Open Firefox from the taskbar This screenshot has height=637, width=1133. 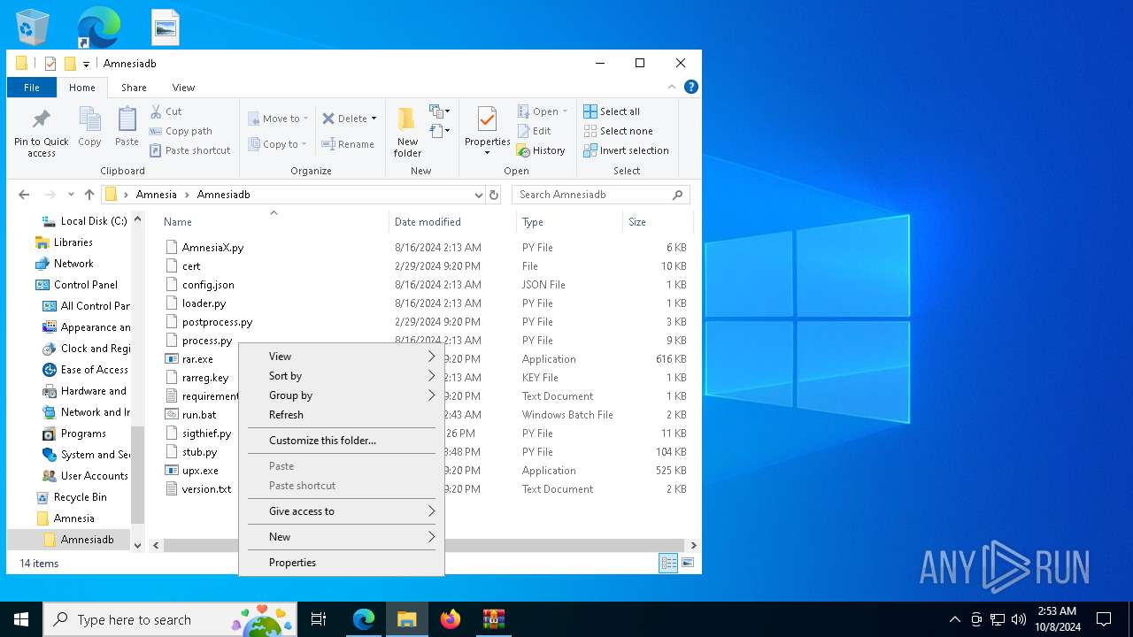pyautogui.click(x=451, y=619)
